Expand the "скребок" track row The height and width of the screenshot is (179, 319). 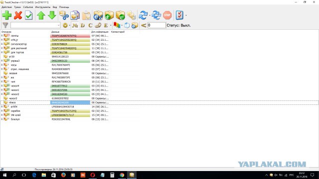pos(2,111)
